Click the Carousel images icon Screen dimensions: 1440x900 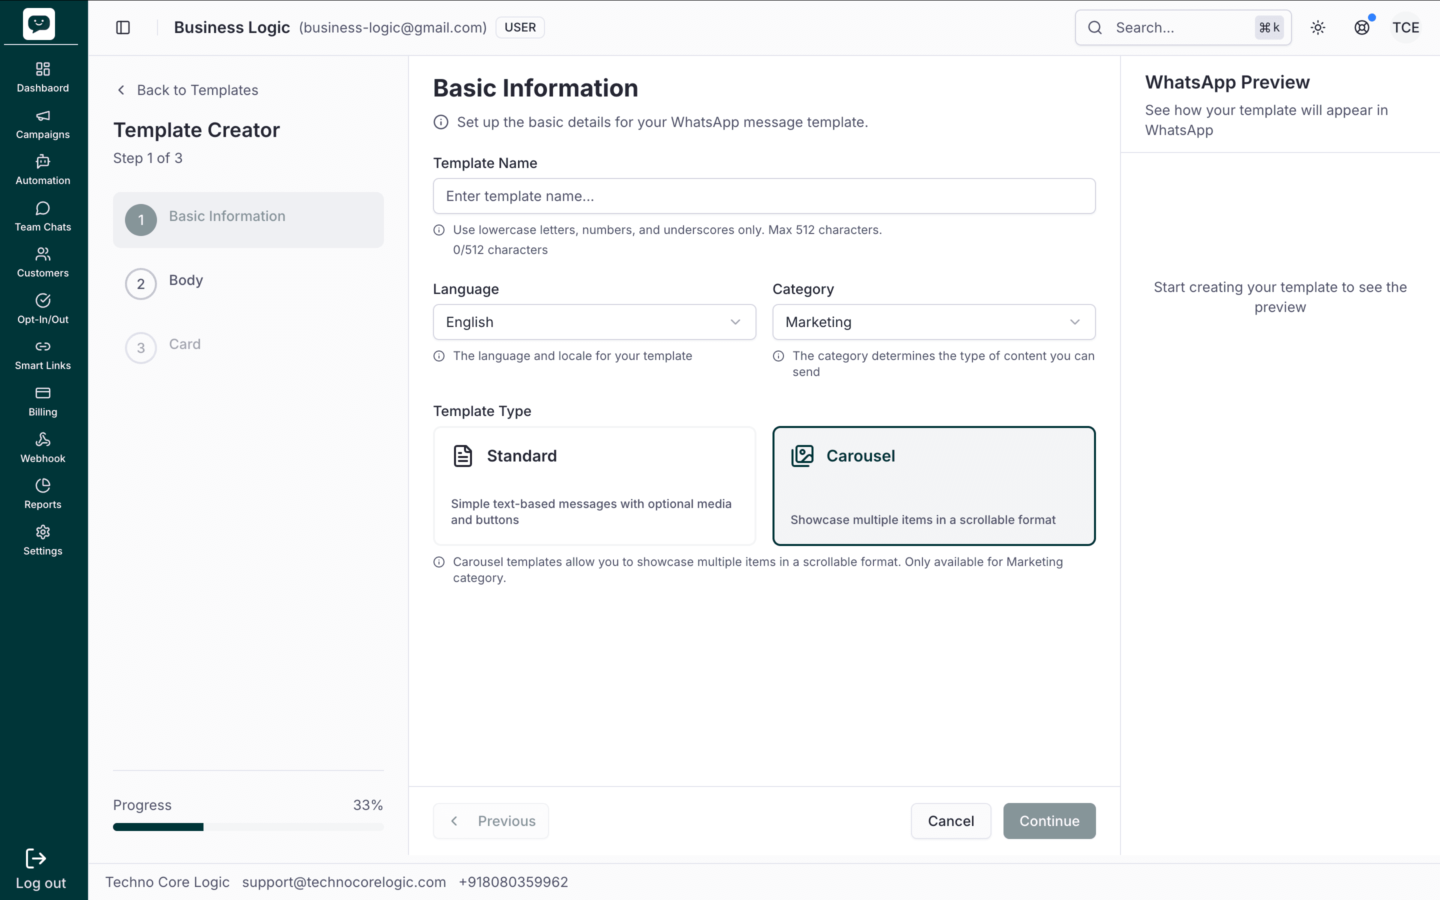tap(802, 456)
